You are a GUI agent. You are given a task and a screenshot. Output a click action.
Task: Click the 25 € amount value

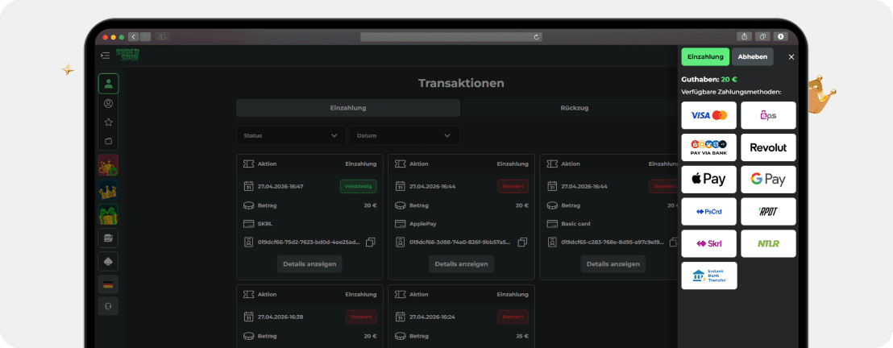point(522,336)
